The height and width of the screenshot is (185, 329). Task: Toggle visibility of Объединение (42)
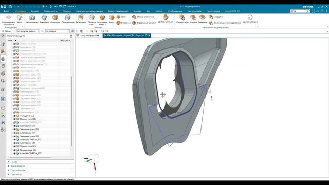(x=15, y=150)
